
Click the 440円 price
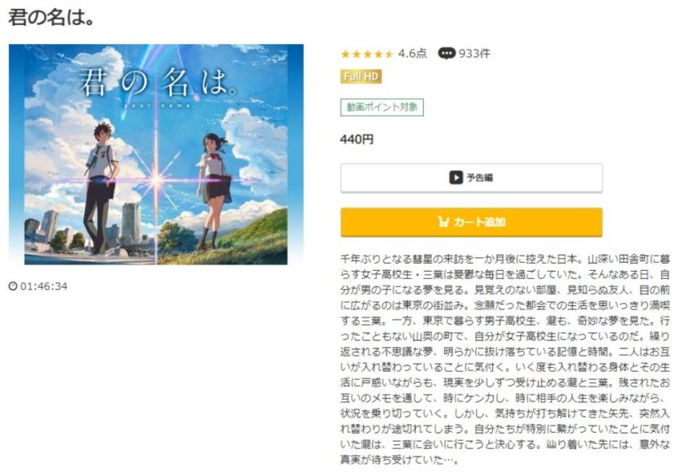click(357, 139)
